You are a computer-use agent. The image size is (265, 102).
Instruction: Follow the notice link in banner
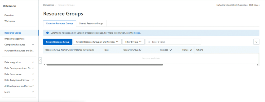click(x=137, y=33)
